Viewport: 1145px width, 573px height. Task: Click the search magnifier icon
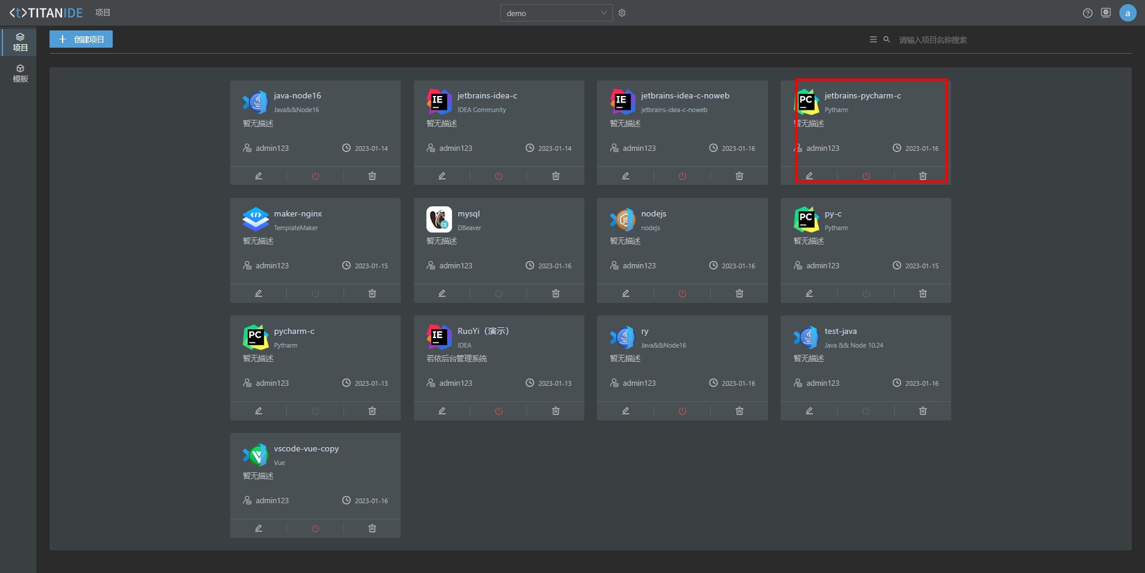pyautogui.click(x=887, y=39)
